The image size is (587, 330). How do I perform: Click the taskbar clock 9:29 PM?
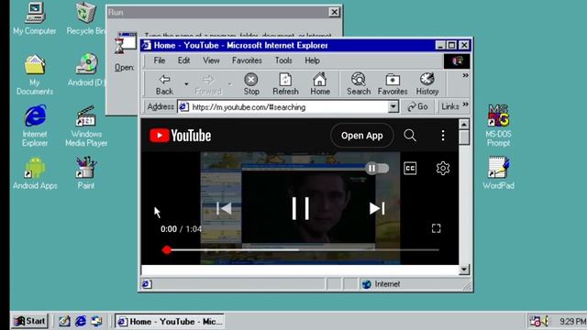coord(572,322)
